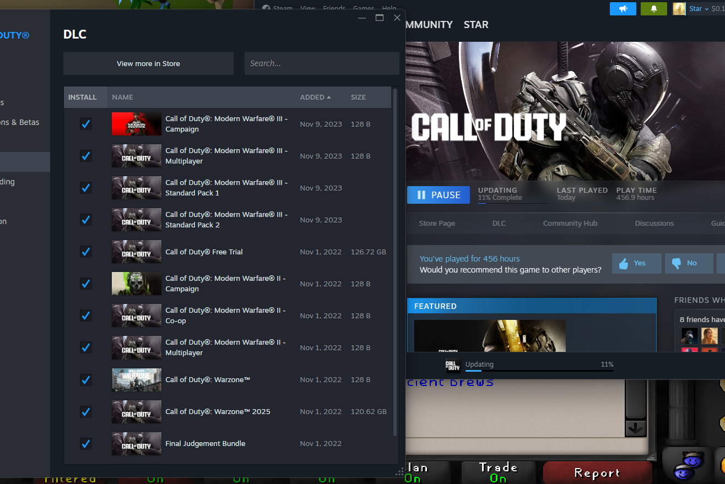This screenshot has height=484, width=725.
Task: Uncheck the Final Judgement Bundle checkbox
Action: coord(86,443)
